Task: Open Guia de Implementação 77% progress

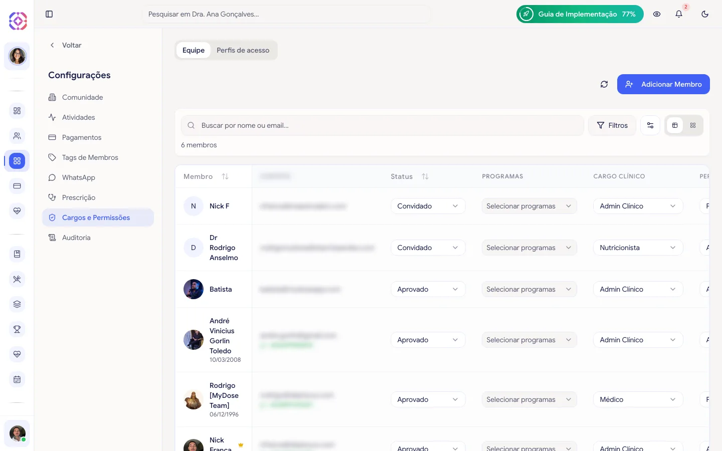Action: 580,14
